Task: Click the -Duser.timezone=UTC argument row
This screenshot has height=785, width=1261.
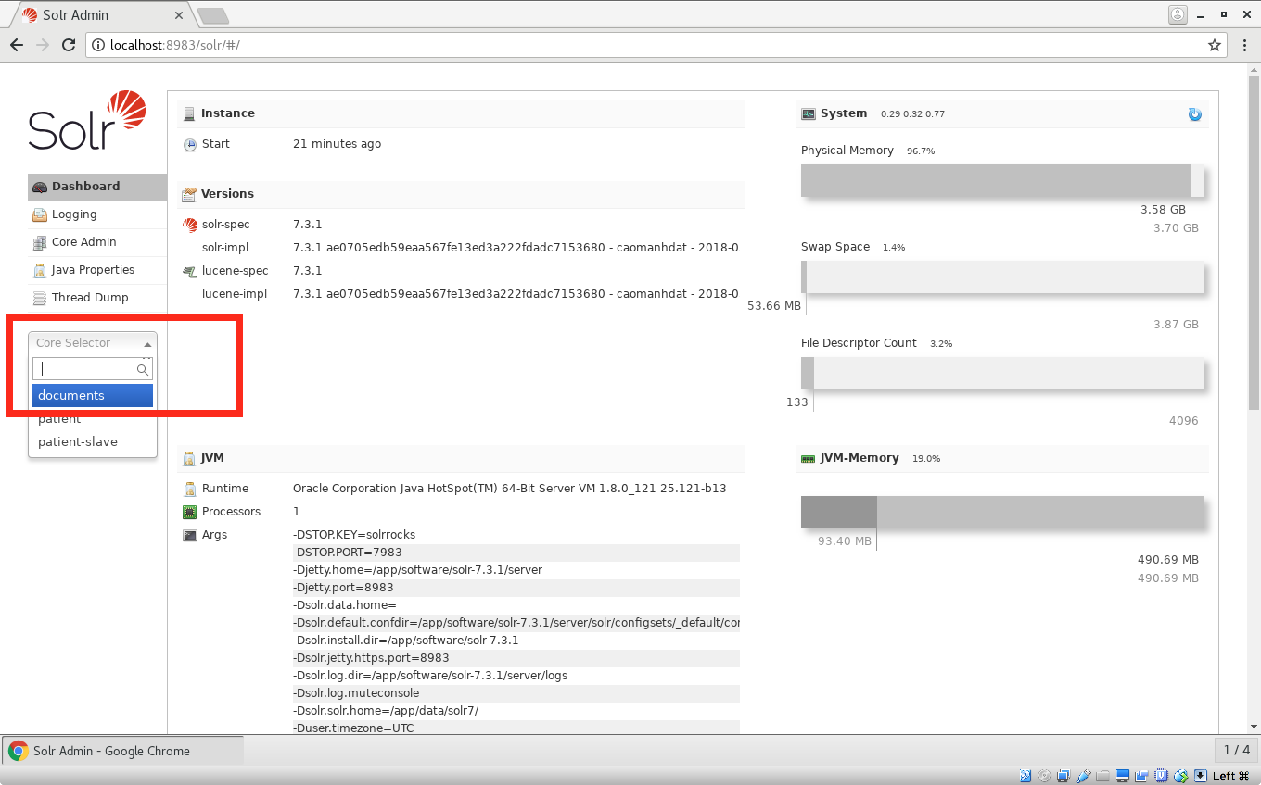Action: (516, 728)
